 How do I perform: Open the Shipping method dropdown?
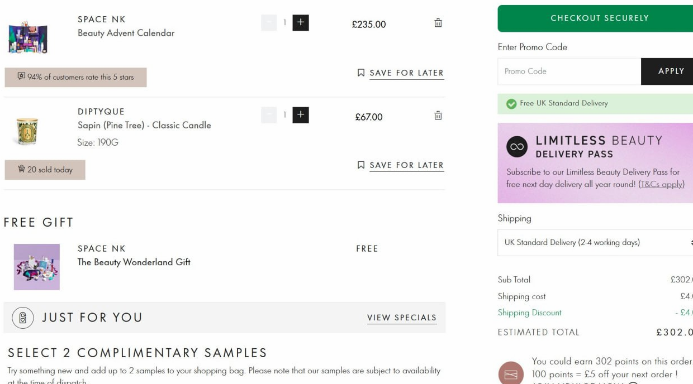point(595,242)
